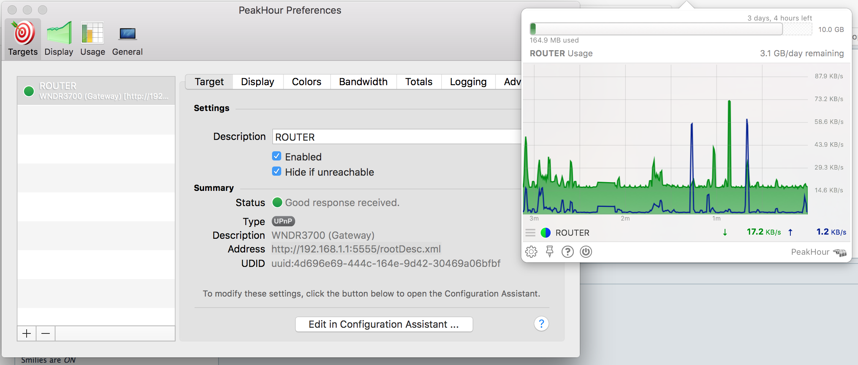Open help with the question mark button
The height and width of the screenshot is (365, 858).
click(541, 324)
